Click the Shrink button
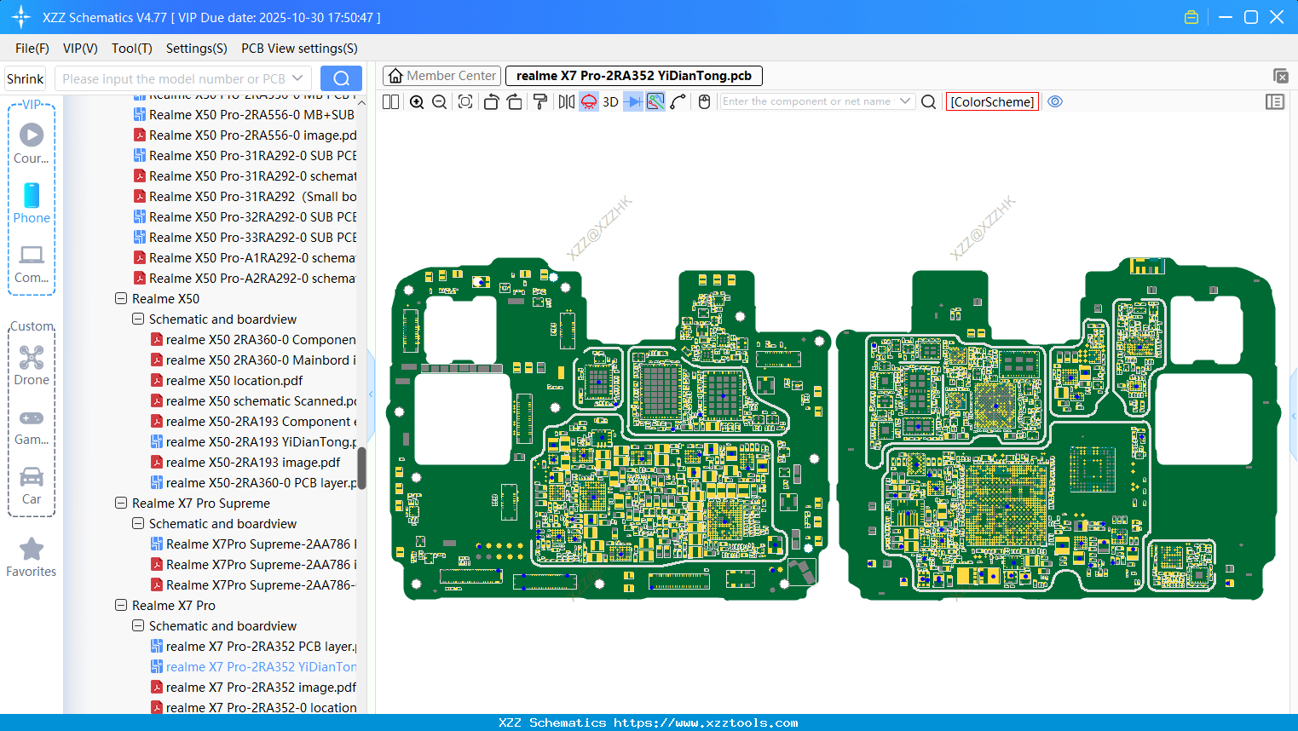The height and width of the screenshot is (731, 1298). tap(26, 78)
